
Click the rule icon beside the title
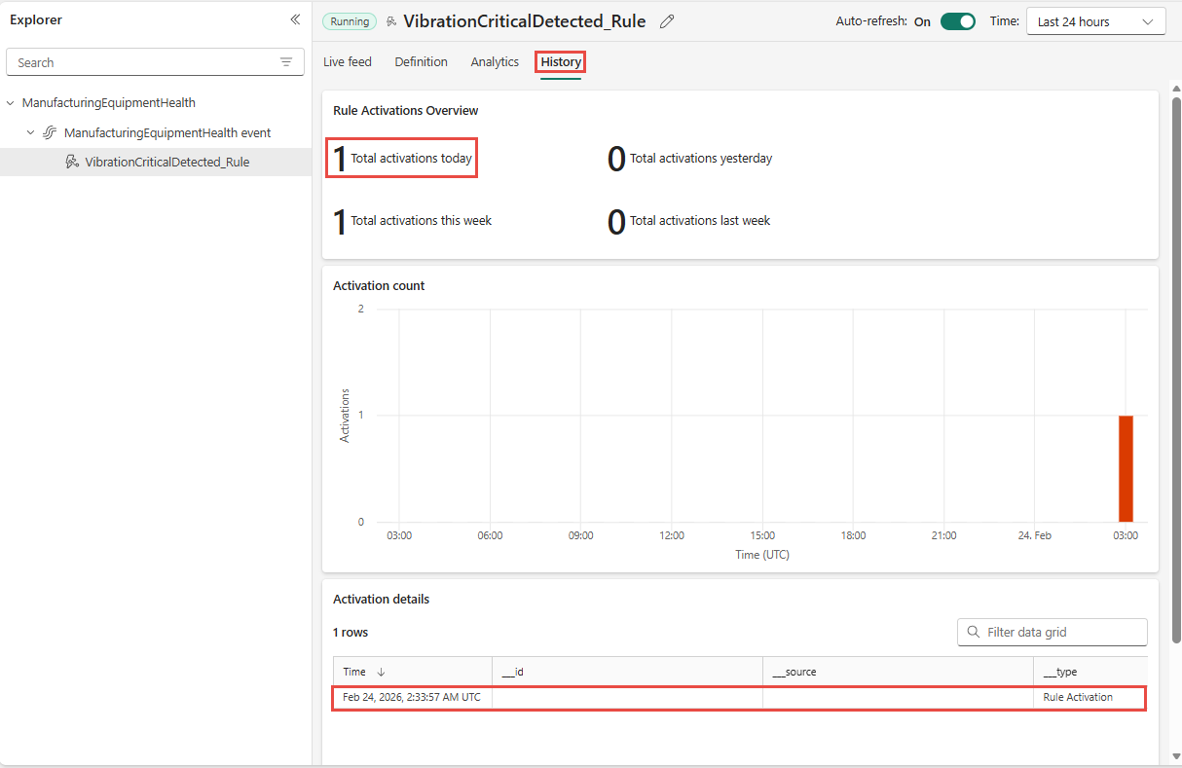coord(391,21)
